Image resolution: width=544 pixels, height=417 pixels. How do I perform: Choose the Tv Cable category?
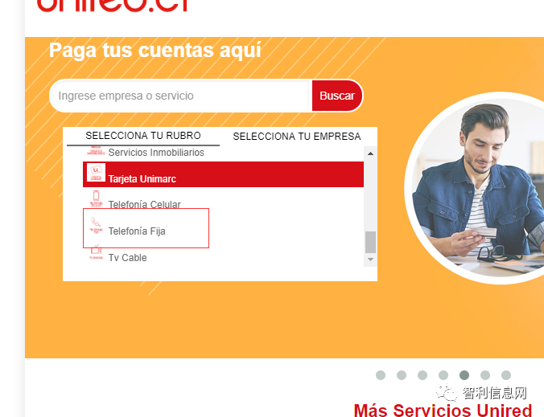coord(127,258)
